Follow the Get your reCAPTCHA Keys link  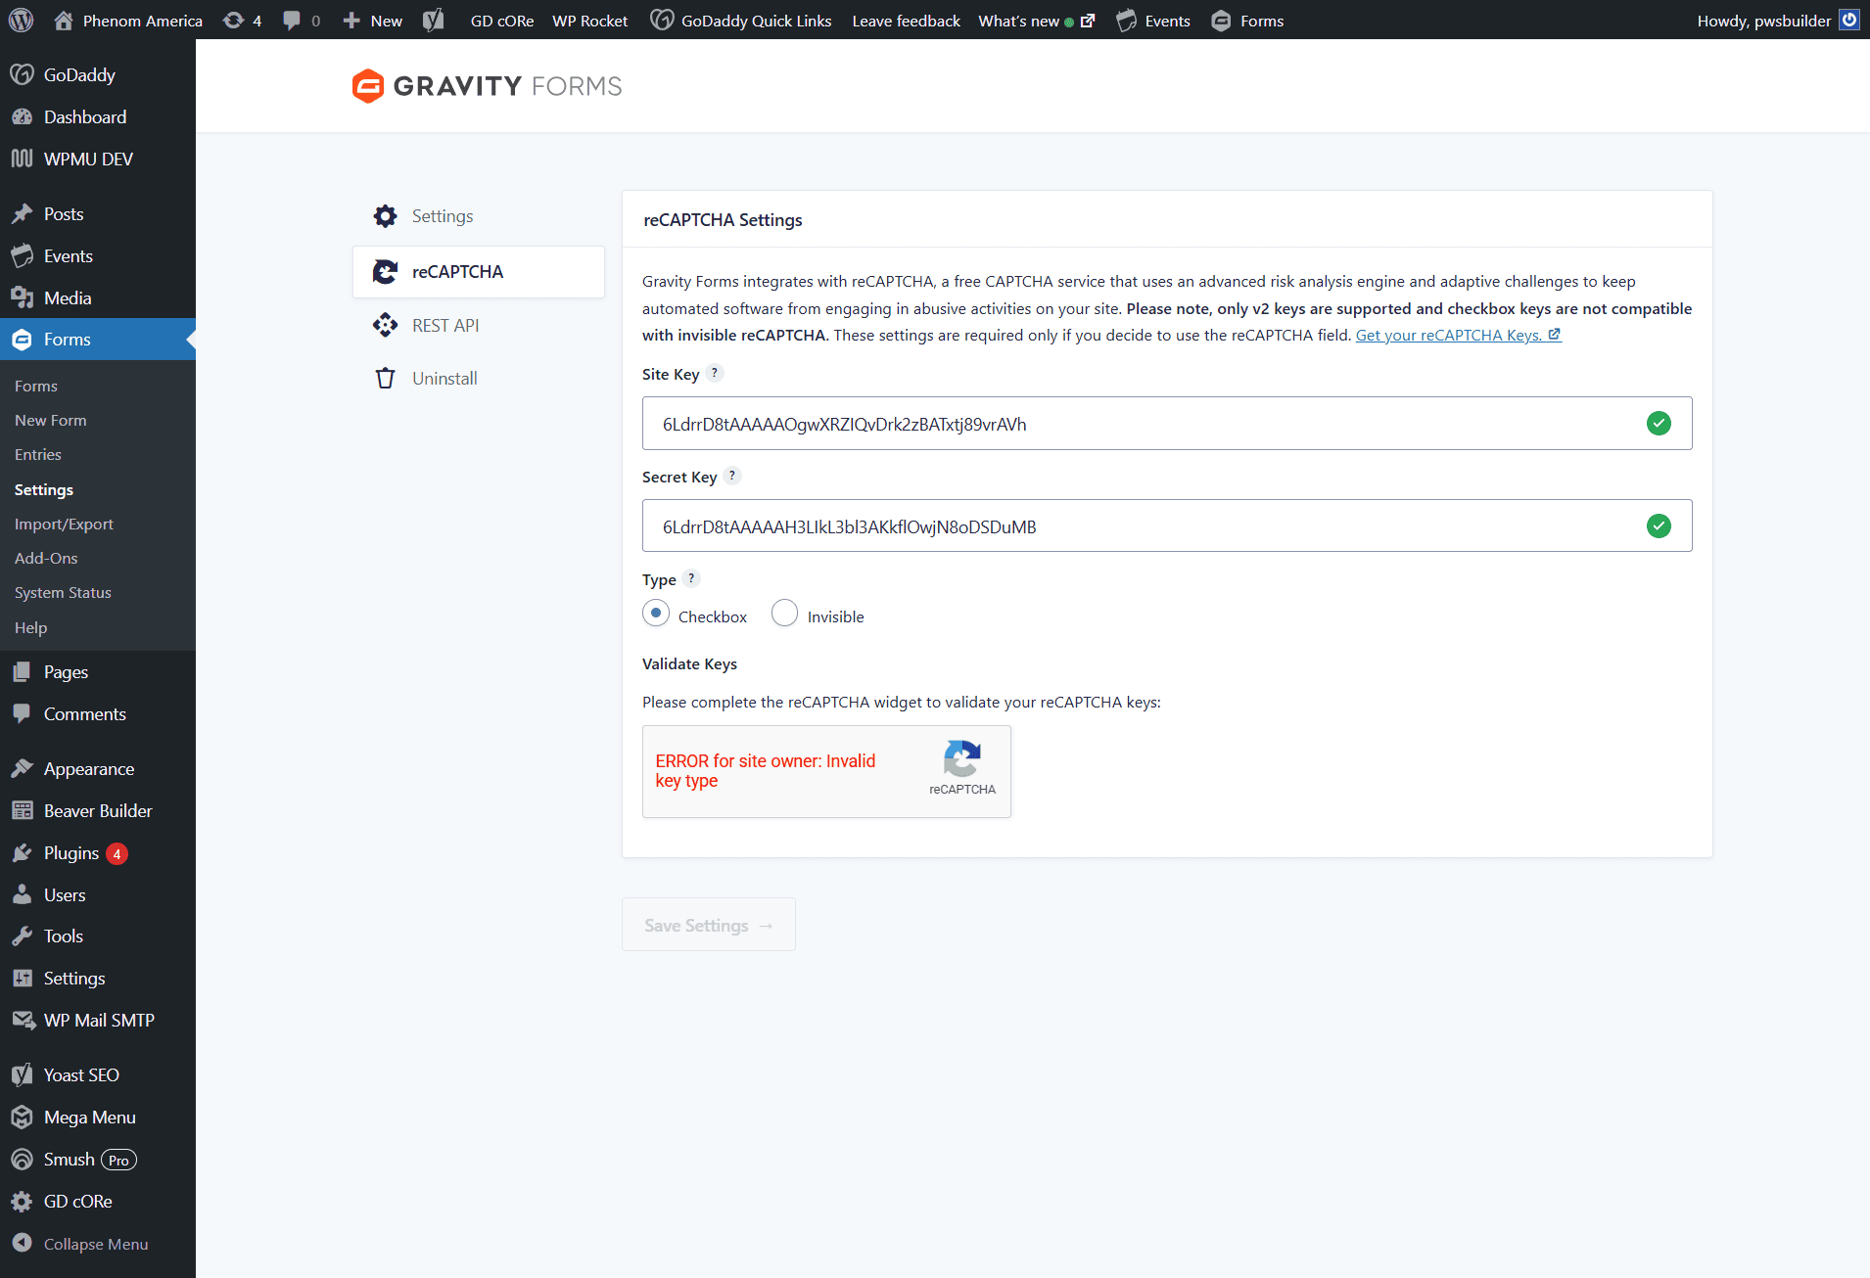(x=1458, y=335)
